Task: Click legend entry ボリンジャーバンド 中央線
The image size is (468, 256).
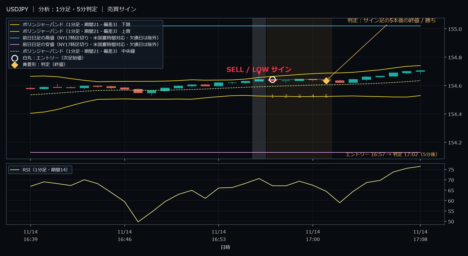Action: pos(79,51)
